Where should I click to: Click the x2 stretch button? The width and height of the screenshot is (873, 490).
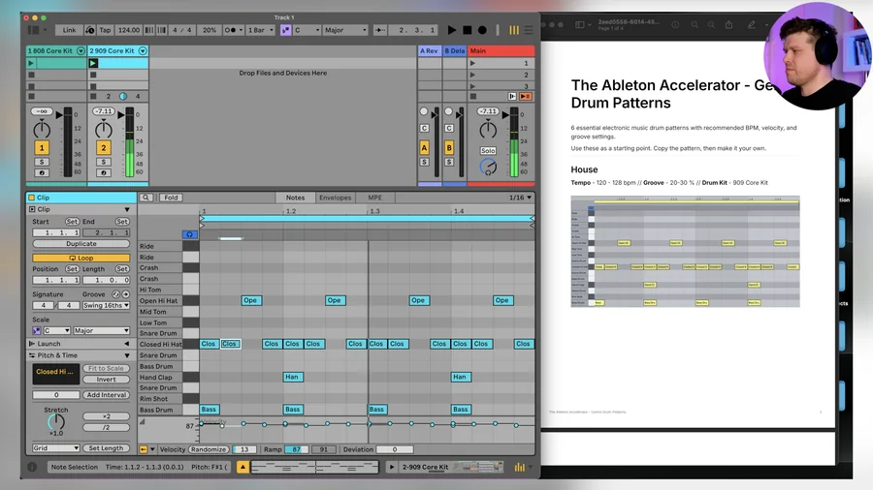tap(107, 416)
